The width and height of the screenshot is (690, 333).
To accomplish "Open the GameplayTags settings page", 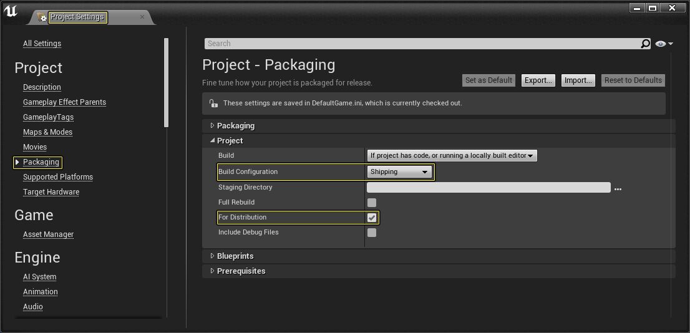I will pos(49,117).
